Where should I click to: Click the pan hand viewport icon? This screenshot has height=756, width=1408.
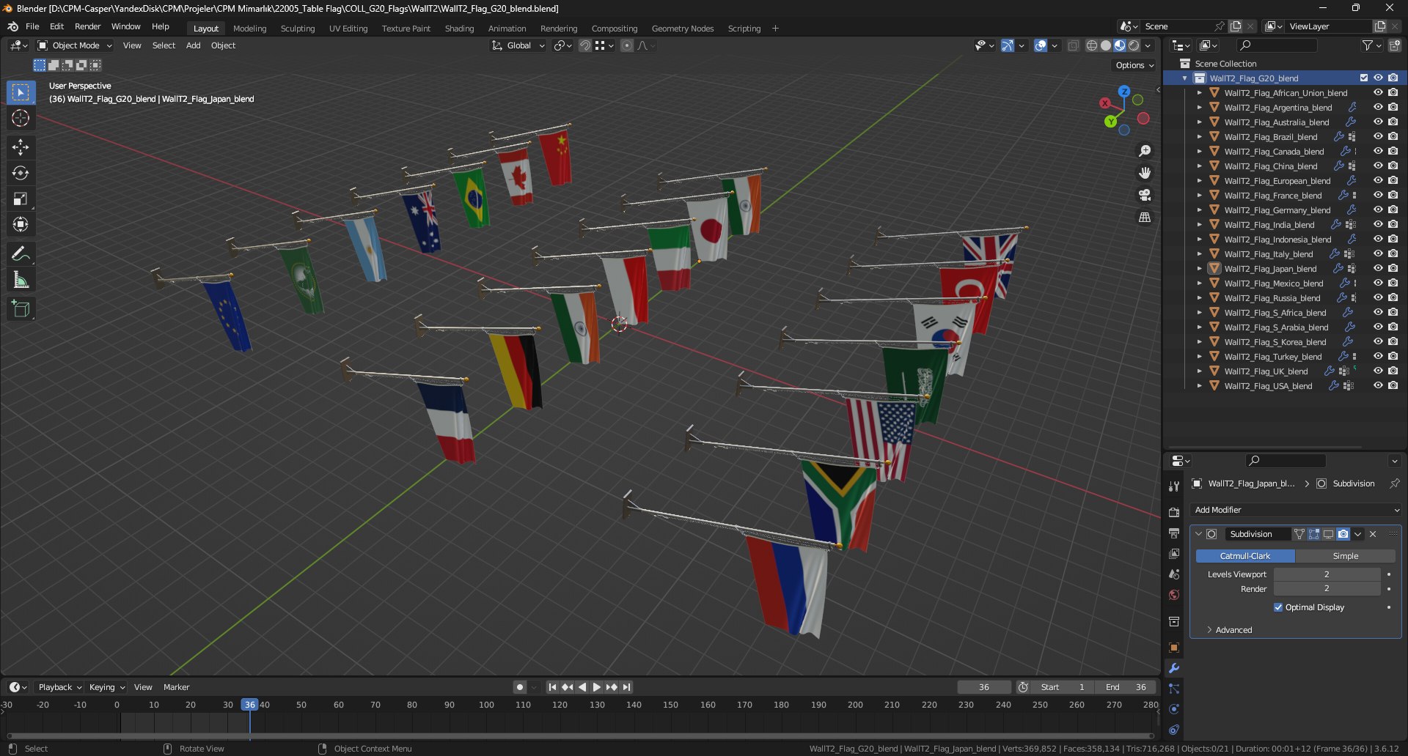(1144, 173)
